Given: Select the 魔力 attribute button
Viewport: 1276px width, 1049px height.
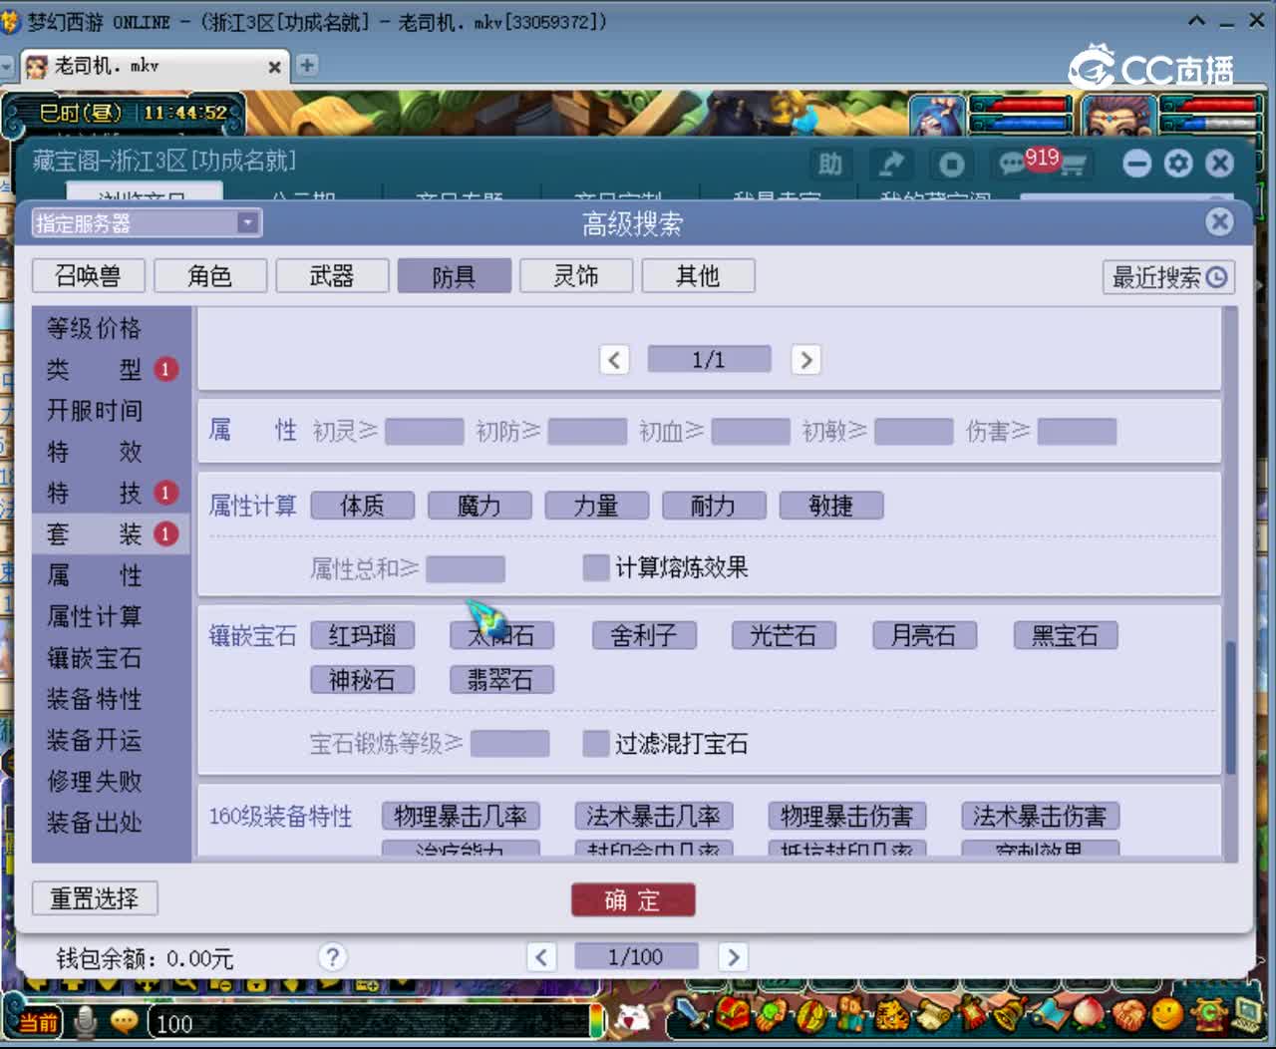Looking at the screenshot, I should pos(479,506).
